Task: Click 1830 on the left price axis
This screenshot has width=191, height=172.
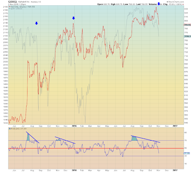Action: click(x=5, y=123)
